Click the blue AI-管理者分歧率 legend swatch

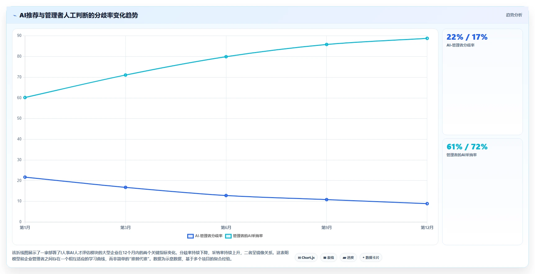[190, 236]
